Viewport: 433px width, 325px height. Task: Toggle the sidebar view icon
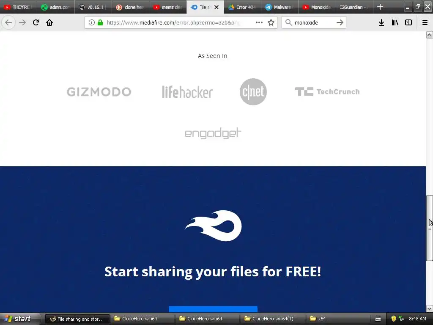[408, 23]
